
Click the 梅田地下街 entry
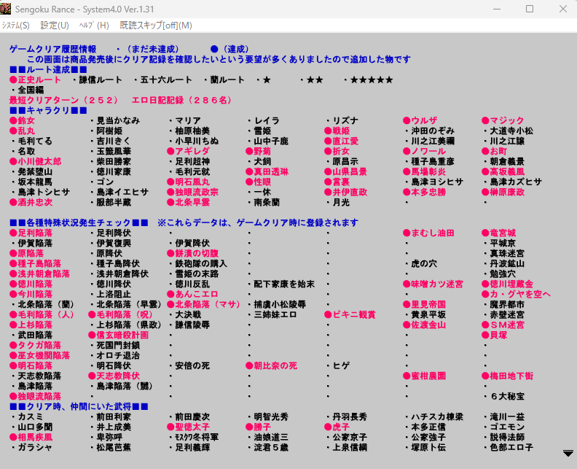pyautogui.click(x=508, y=376)
